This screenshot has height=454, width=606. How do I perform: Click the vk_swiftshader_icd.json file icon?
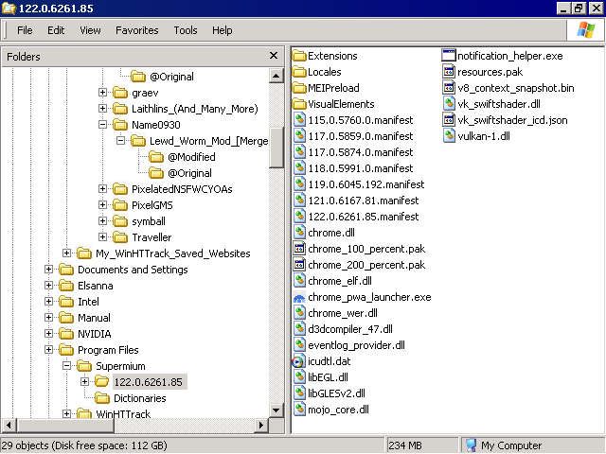[x=449, y=120]
